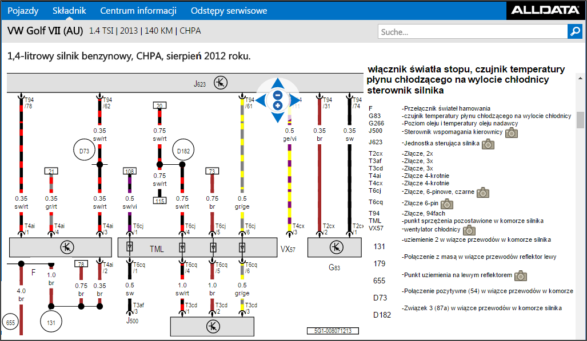Open camera photo for VX57 wentylator chłodnicy

[x=469, y=230]
